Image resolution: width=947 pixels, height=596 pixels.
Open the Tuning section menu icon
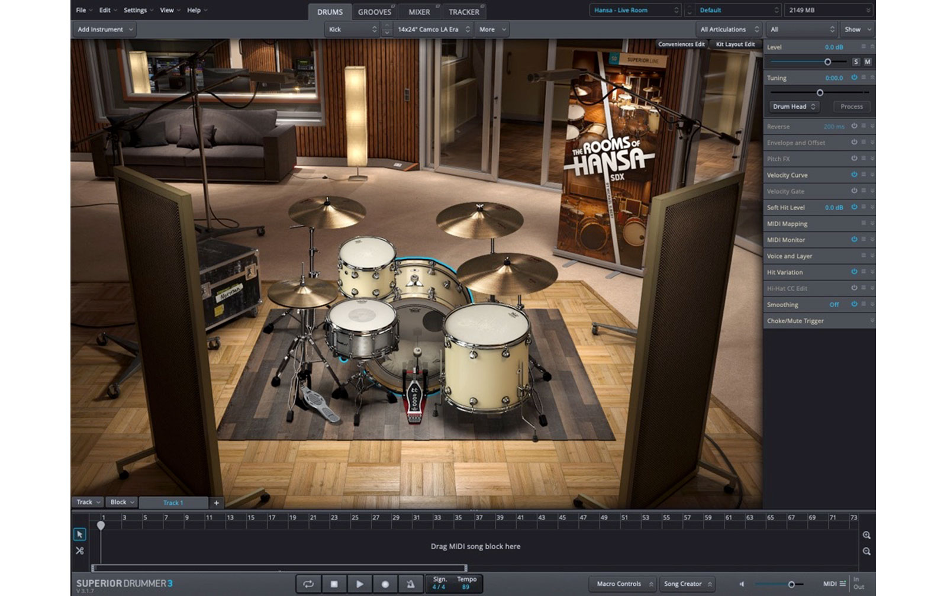tap(864, 78)
